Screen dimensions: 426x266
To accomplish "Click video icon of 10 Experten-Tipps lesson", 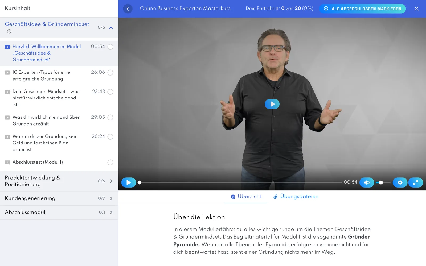I will 7,73.
